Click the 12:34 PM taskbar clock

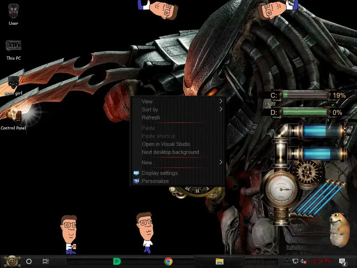[x=321, y=261]
